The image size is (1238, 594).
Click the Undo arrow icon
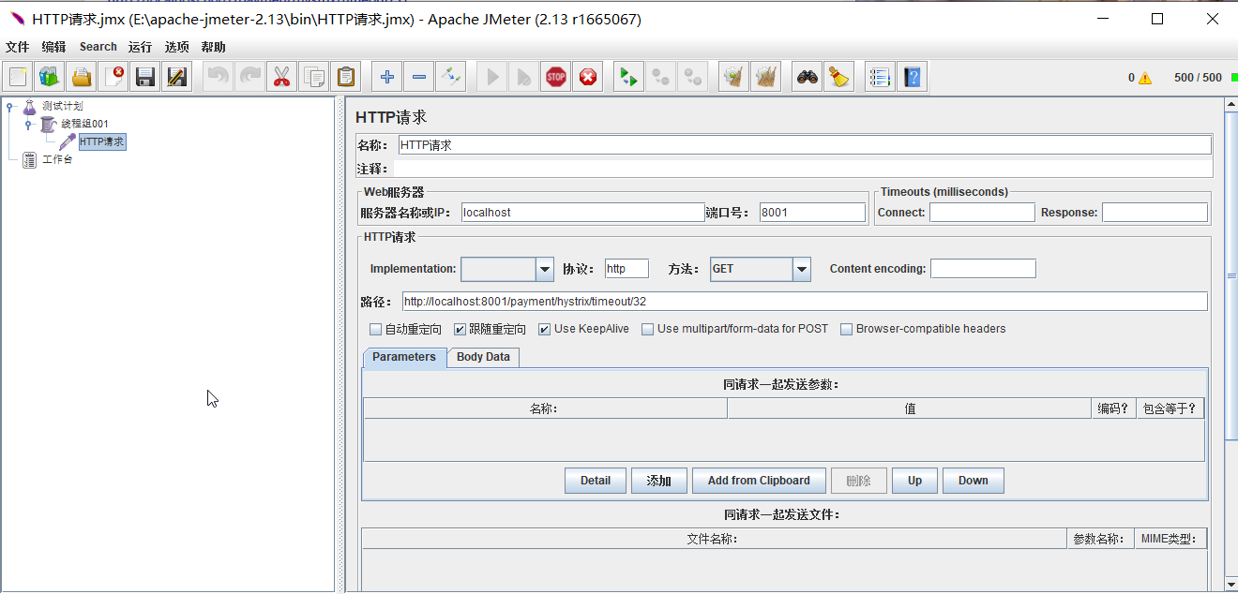click(219, 77)
